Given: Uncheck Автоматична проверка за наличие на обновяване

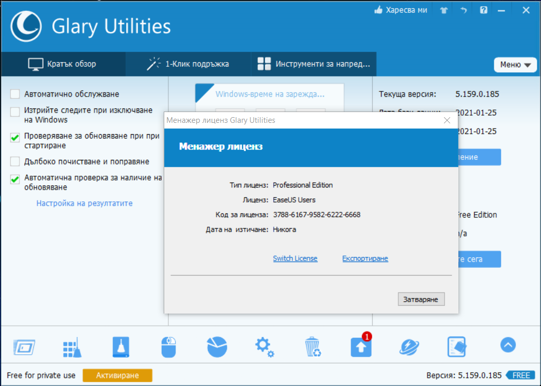Looking at the screenshot, I should click(x=15, y=179).
